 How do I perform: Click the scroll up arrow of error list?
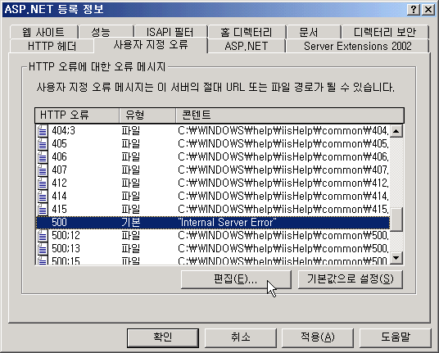396,131
